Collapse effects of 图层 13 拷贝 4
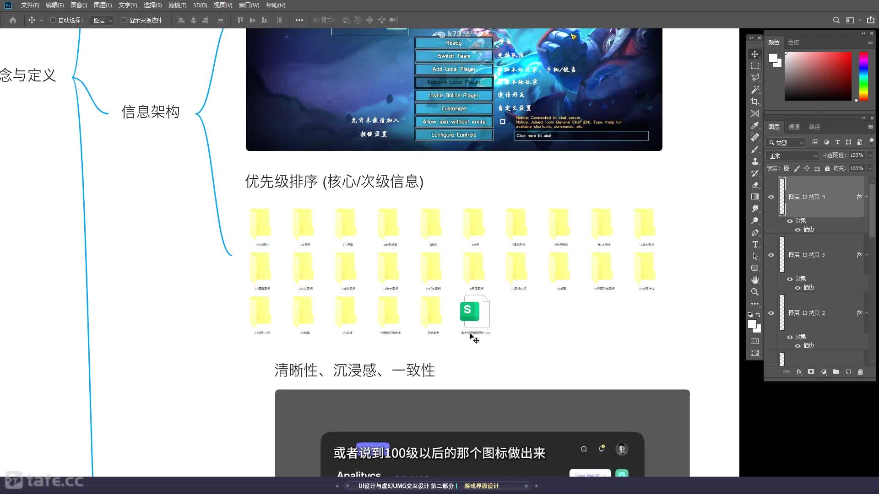This screenshot has width=879, height=494. tap(866, 197)
